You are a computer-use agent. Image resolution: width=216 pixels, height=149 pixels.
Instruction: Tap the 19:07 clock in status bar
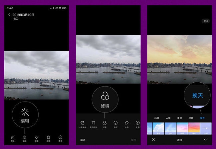click(x=10, y=8)
